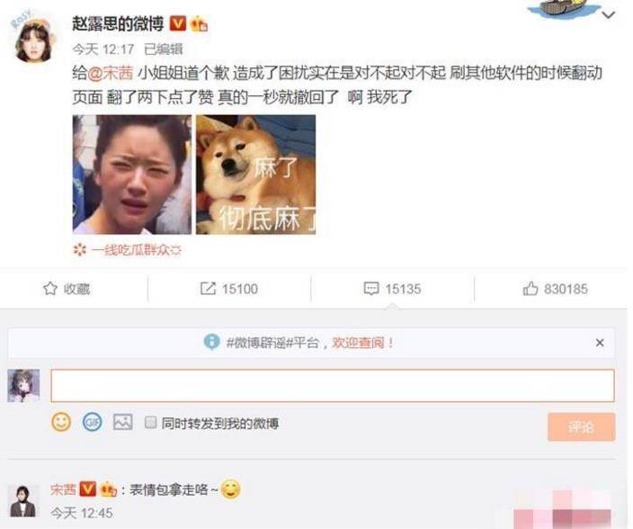Open 宋茜 commenter profile name

pos(63,489)
